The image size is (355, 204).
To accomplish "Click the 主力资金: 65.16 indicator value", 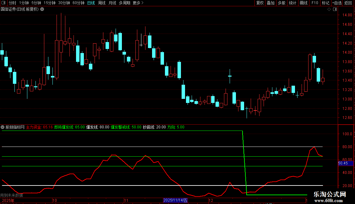I will click(x=39, y=127).
